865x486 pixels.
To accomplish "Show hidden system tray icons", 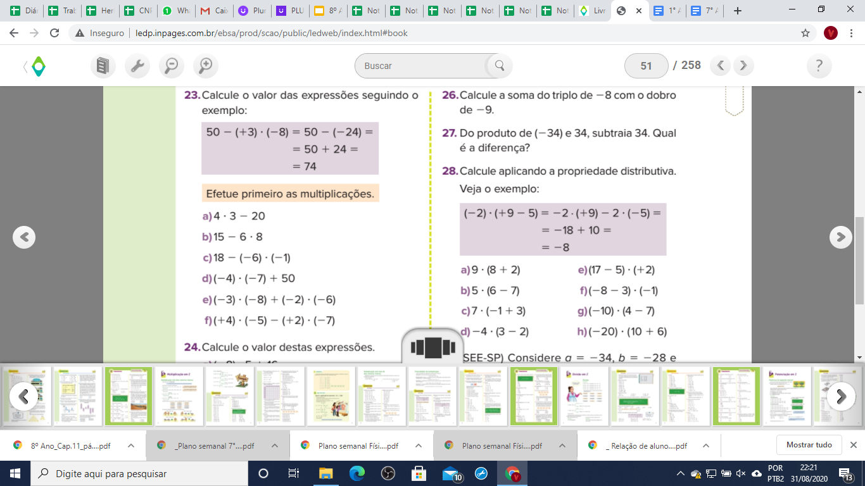I will coord(681,473).
